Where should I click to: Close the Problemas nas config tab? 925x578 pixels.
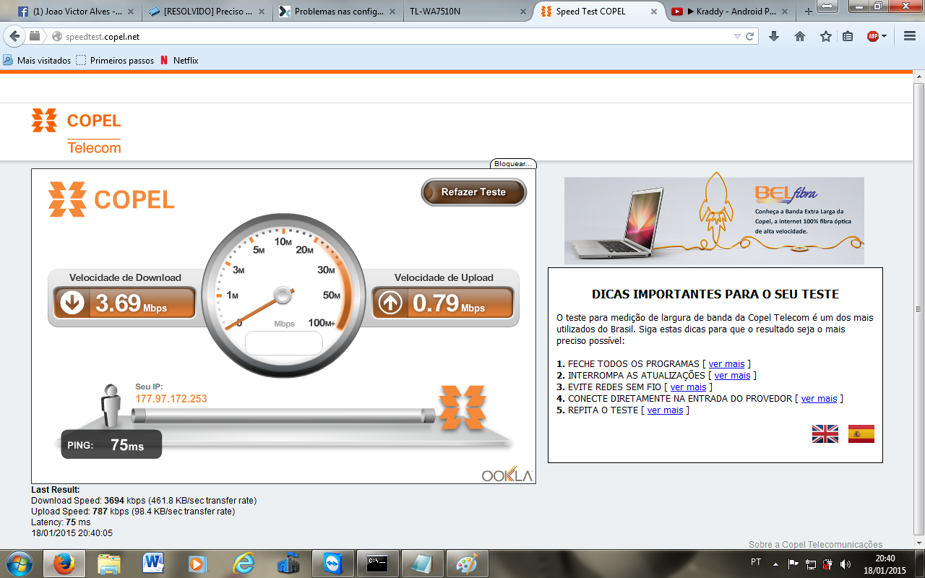click(392, 12)
